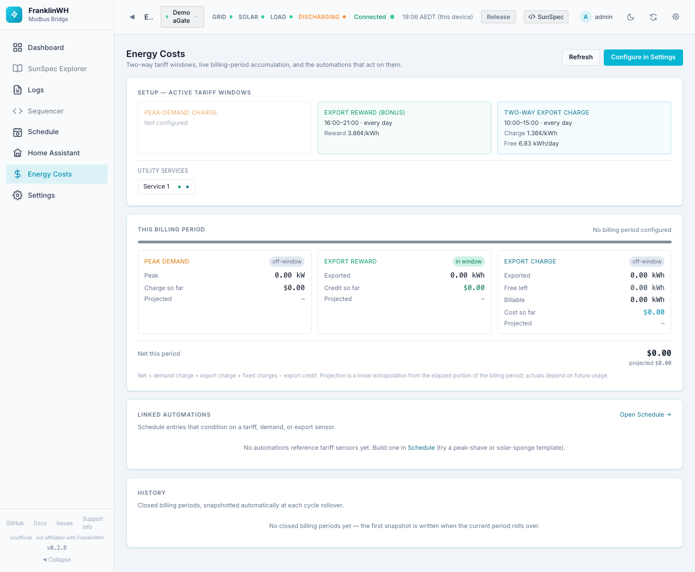Open the SunSpec Explorer page
The height and width of the screenshot is (572, 695).
pos(56,69)
